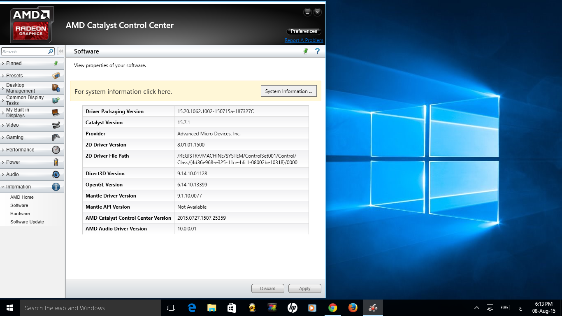Click the Video camera icon
The width and height of the screenshot is (562, 316).
(x=56, y=125)
